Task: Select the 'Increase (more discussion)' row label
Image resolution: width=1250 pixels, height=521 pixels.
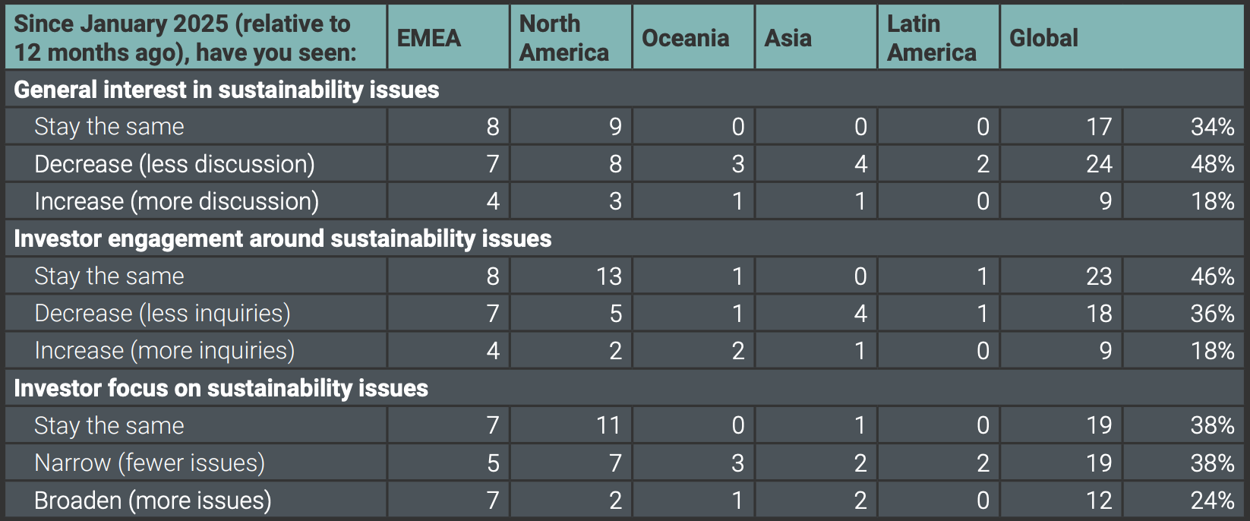Action: pos(176,201)
